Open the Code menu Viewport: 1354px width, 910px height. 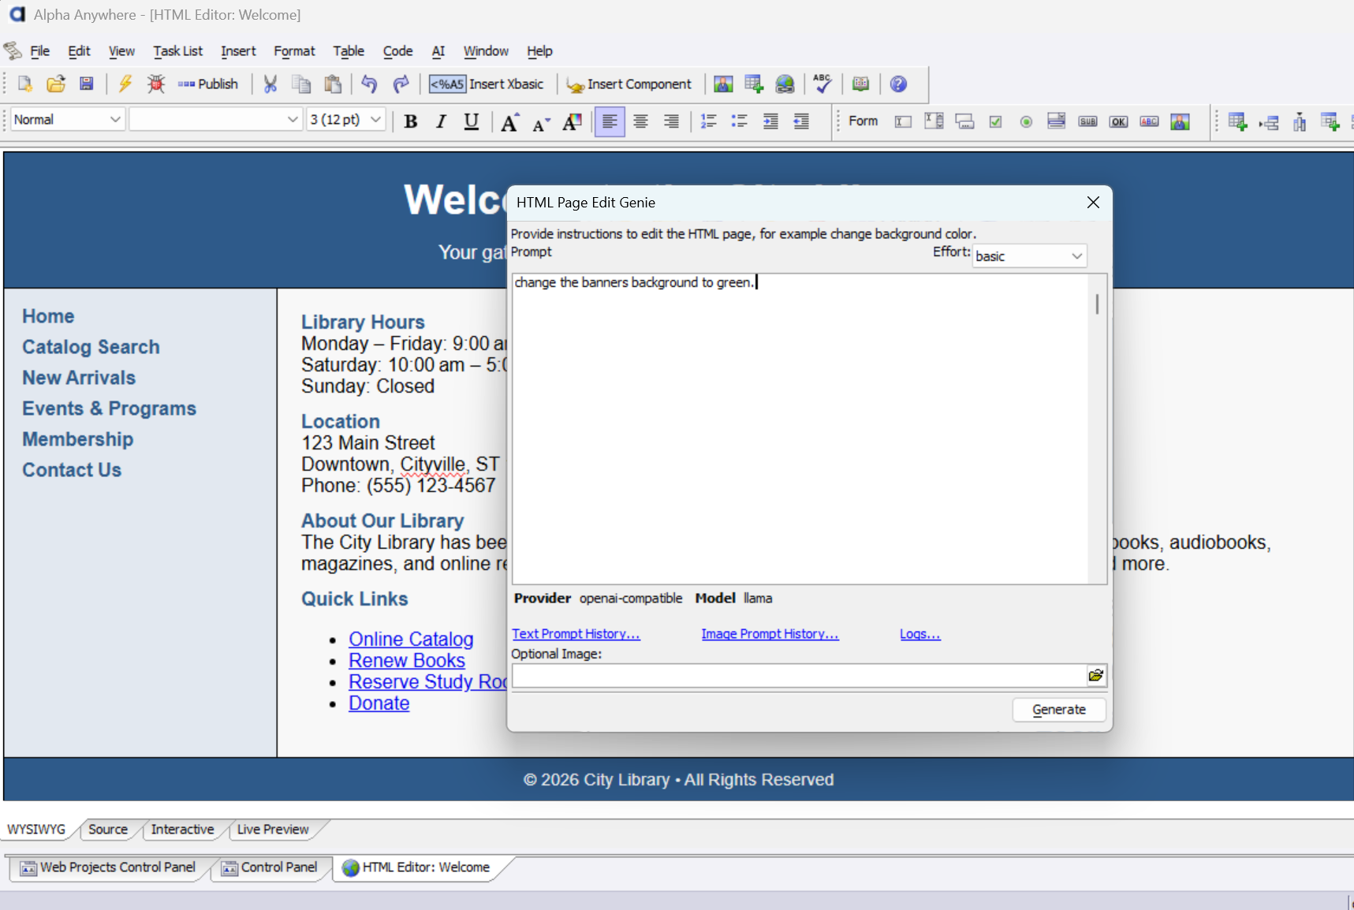(397, 51)
